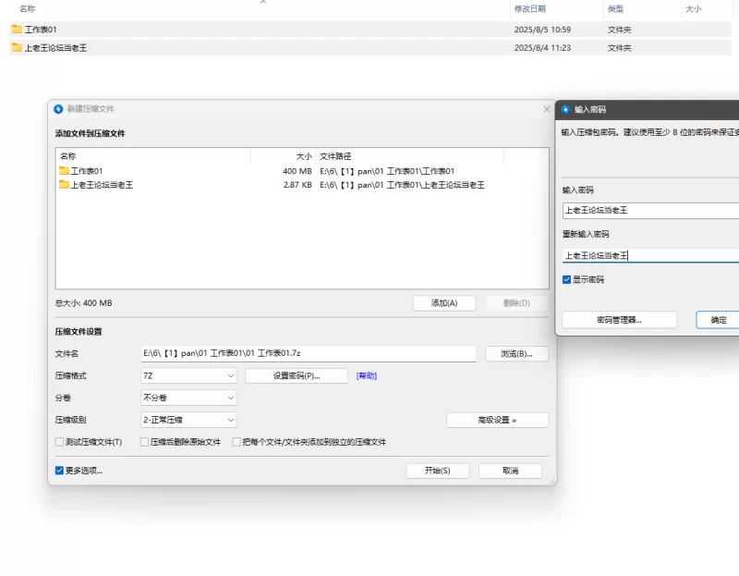This screenshot has width=739, height=576.
Task: Open the 压缩格式 7Z dropdown
Action: pos(188,376)
